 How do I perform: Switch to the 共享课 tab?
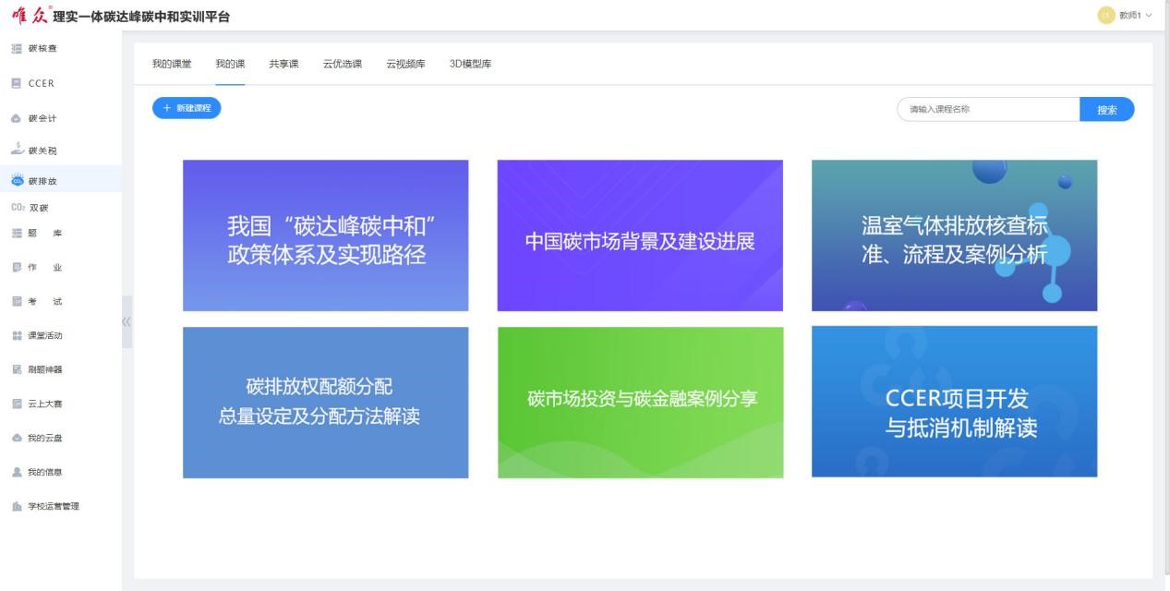pos(283,64)
